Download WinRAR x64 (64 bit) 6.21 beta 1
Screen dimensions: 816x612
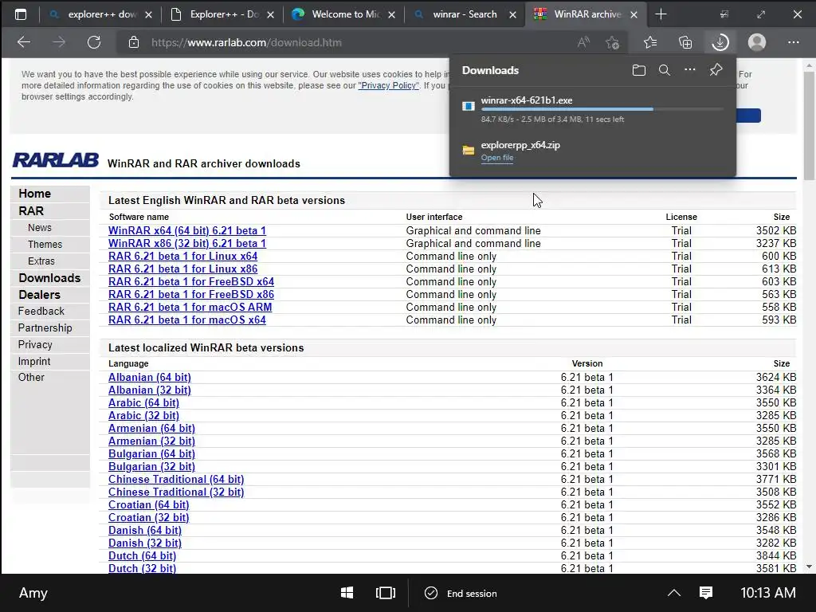186,230
